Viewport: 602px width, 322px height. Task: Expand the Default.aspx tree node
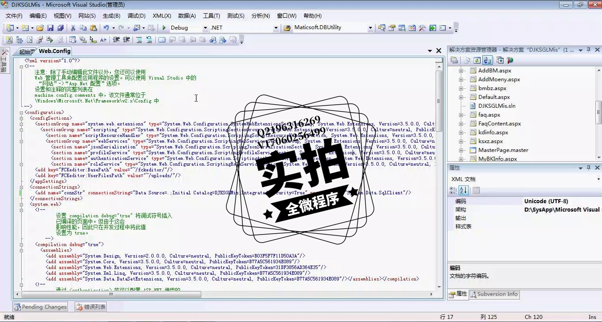[x=461, y=97]
